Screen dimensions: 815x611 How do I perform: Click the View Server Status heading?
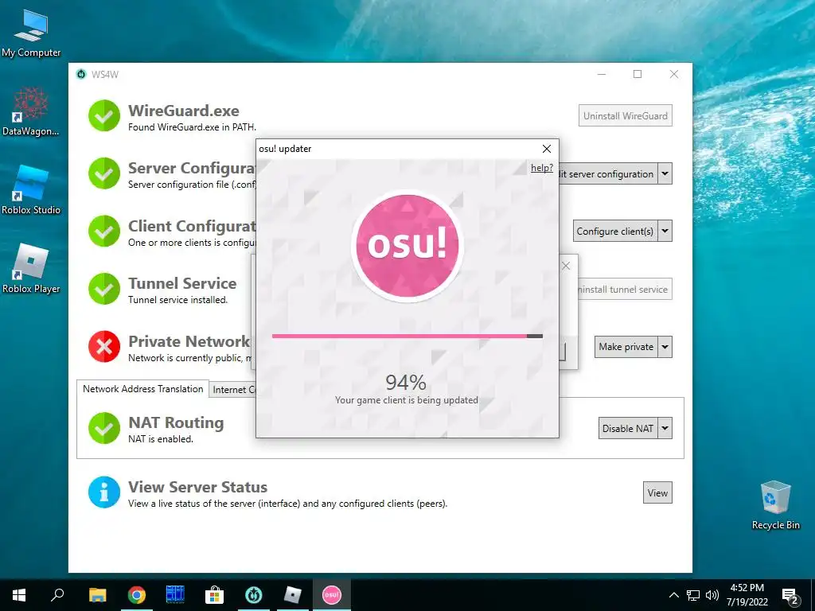197,487
